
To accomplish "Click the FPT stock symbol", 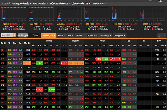I will tap(3, 72).
